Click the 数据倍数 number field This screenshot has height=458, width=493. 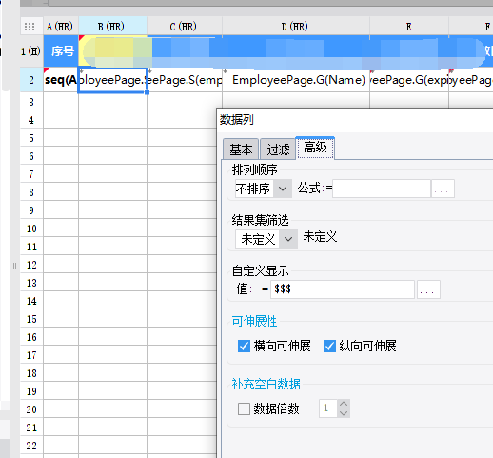point(328,408)
